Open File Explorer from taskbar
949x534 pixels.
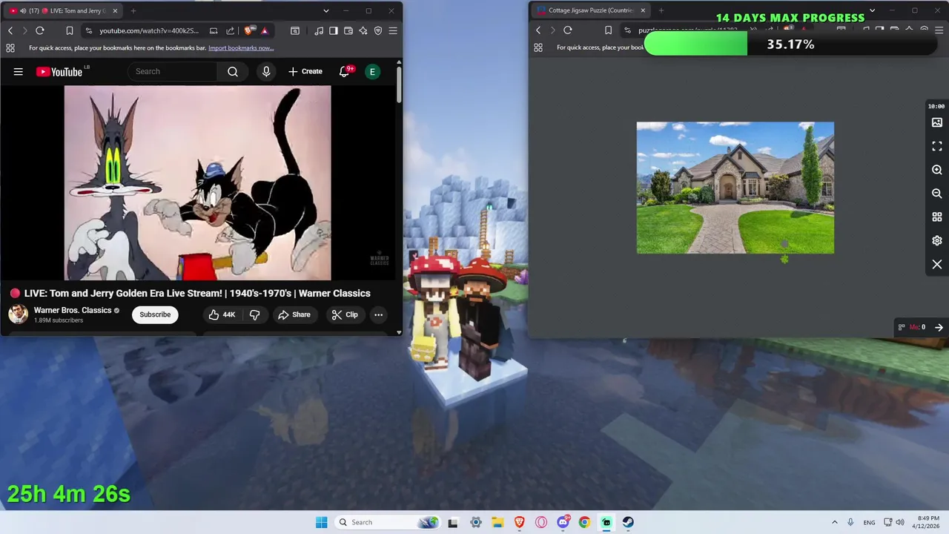click(497, 522)
